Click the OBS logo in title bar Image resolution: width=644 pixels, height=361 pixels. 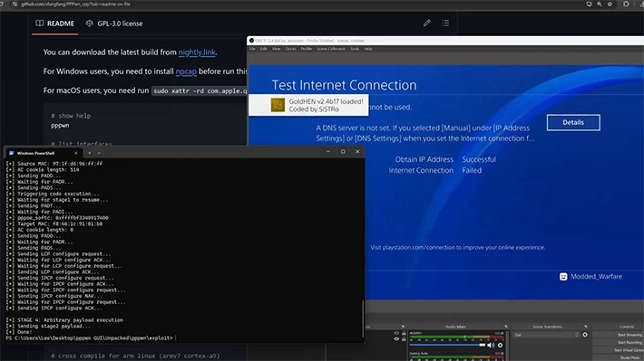[252, 41]
